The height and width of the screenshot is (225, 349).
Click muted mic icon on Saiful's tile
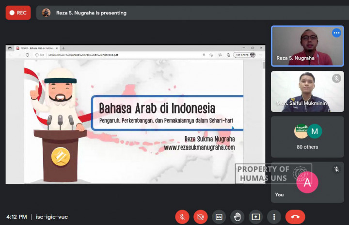pyautogui.click(x=336, y=79)
